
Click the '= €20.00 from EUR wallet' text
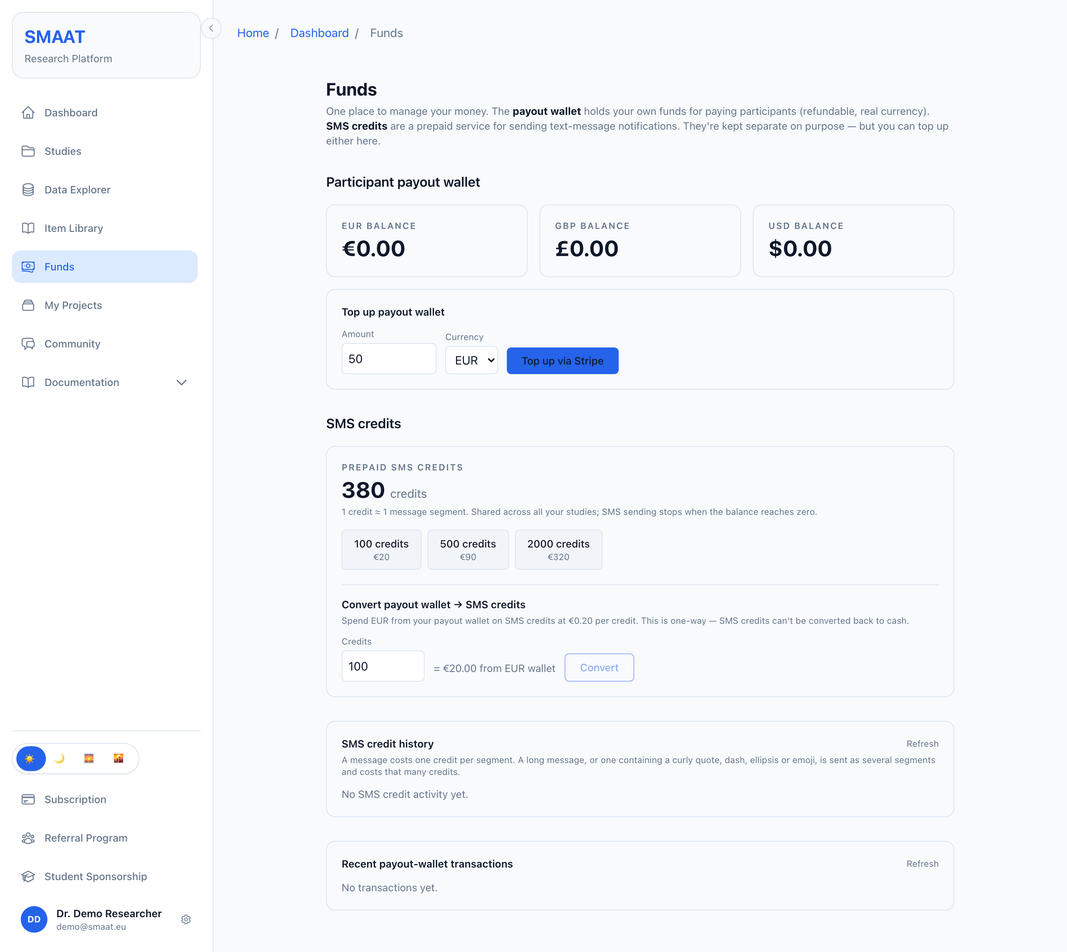click(x=494, y=669)
